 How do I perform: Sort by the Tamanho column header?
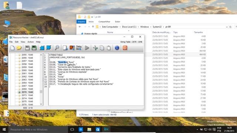point(198,32)
